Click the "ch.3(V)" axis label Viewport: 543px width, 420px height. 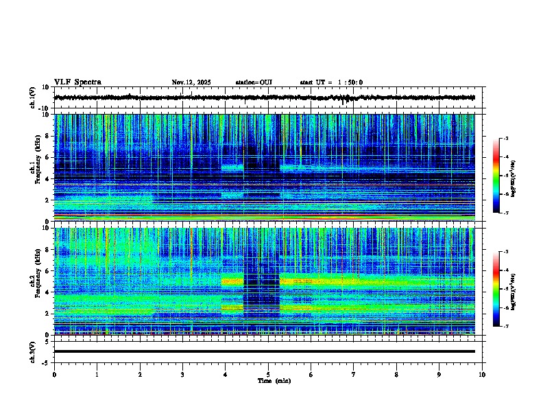point(32,352)
